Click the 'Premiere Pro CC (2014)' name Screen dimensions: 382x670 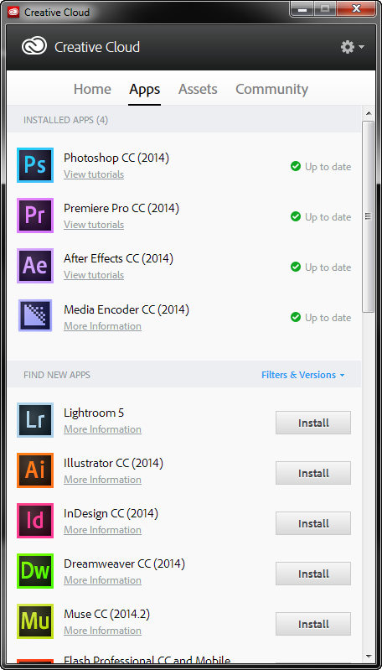pyautogui.click(x=121, y=209)
